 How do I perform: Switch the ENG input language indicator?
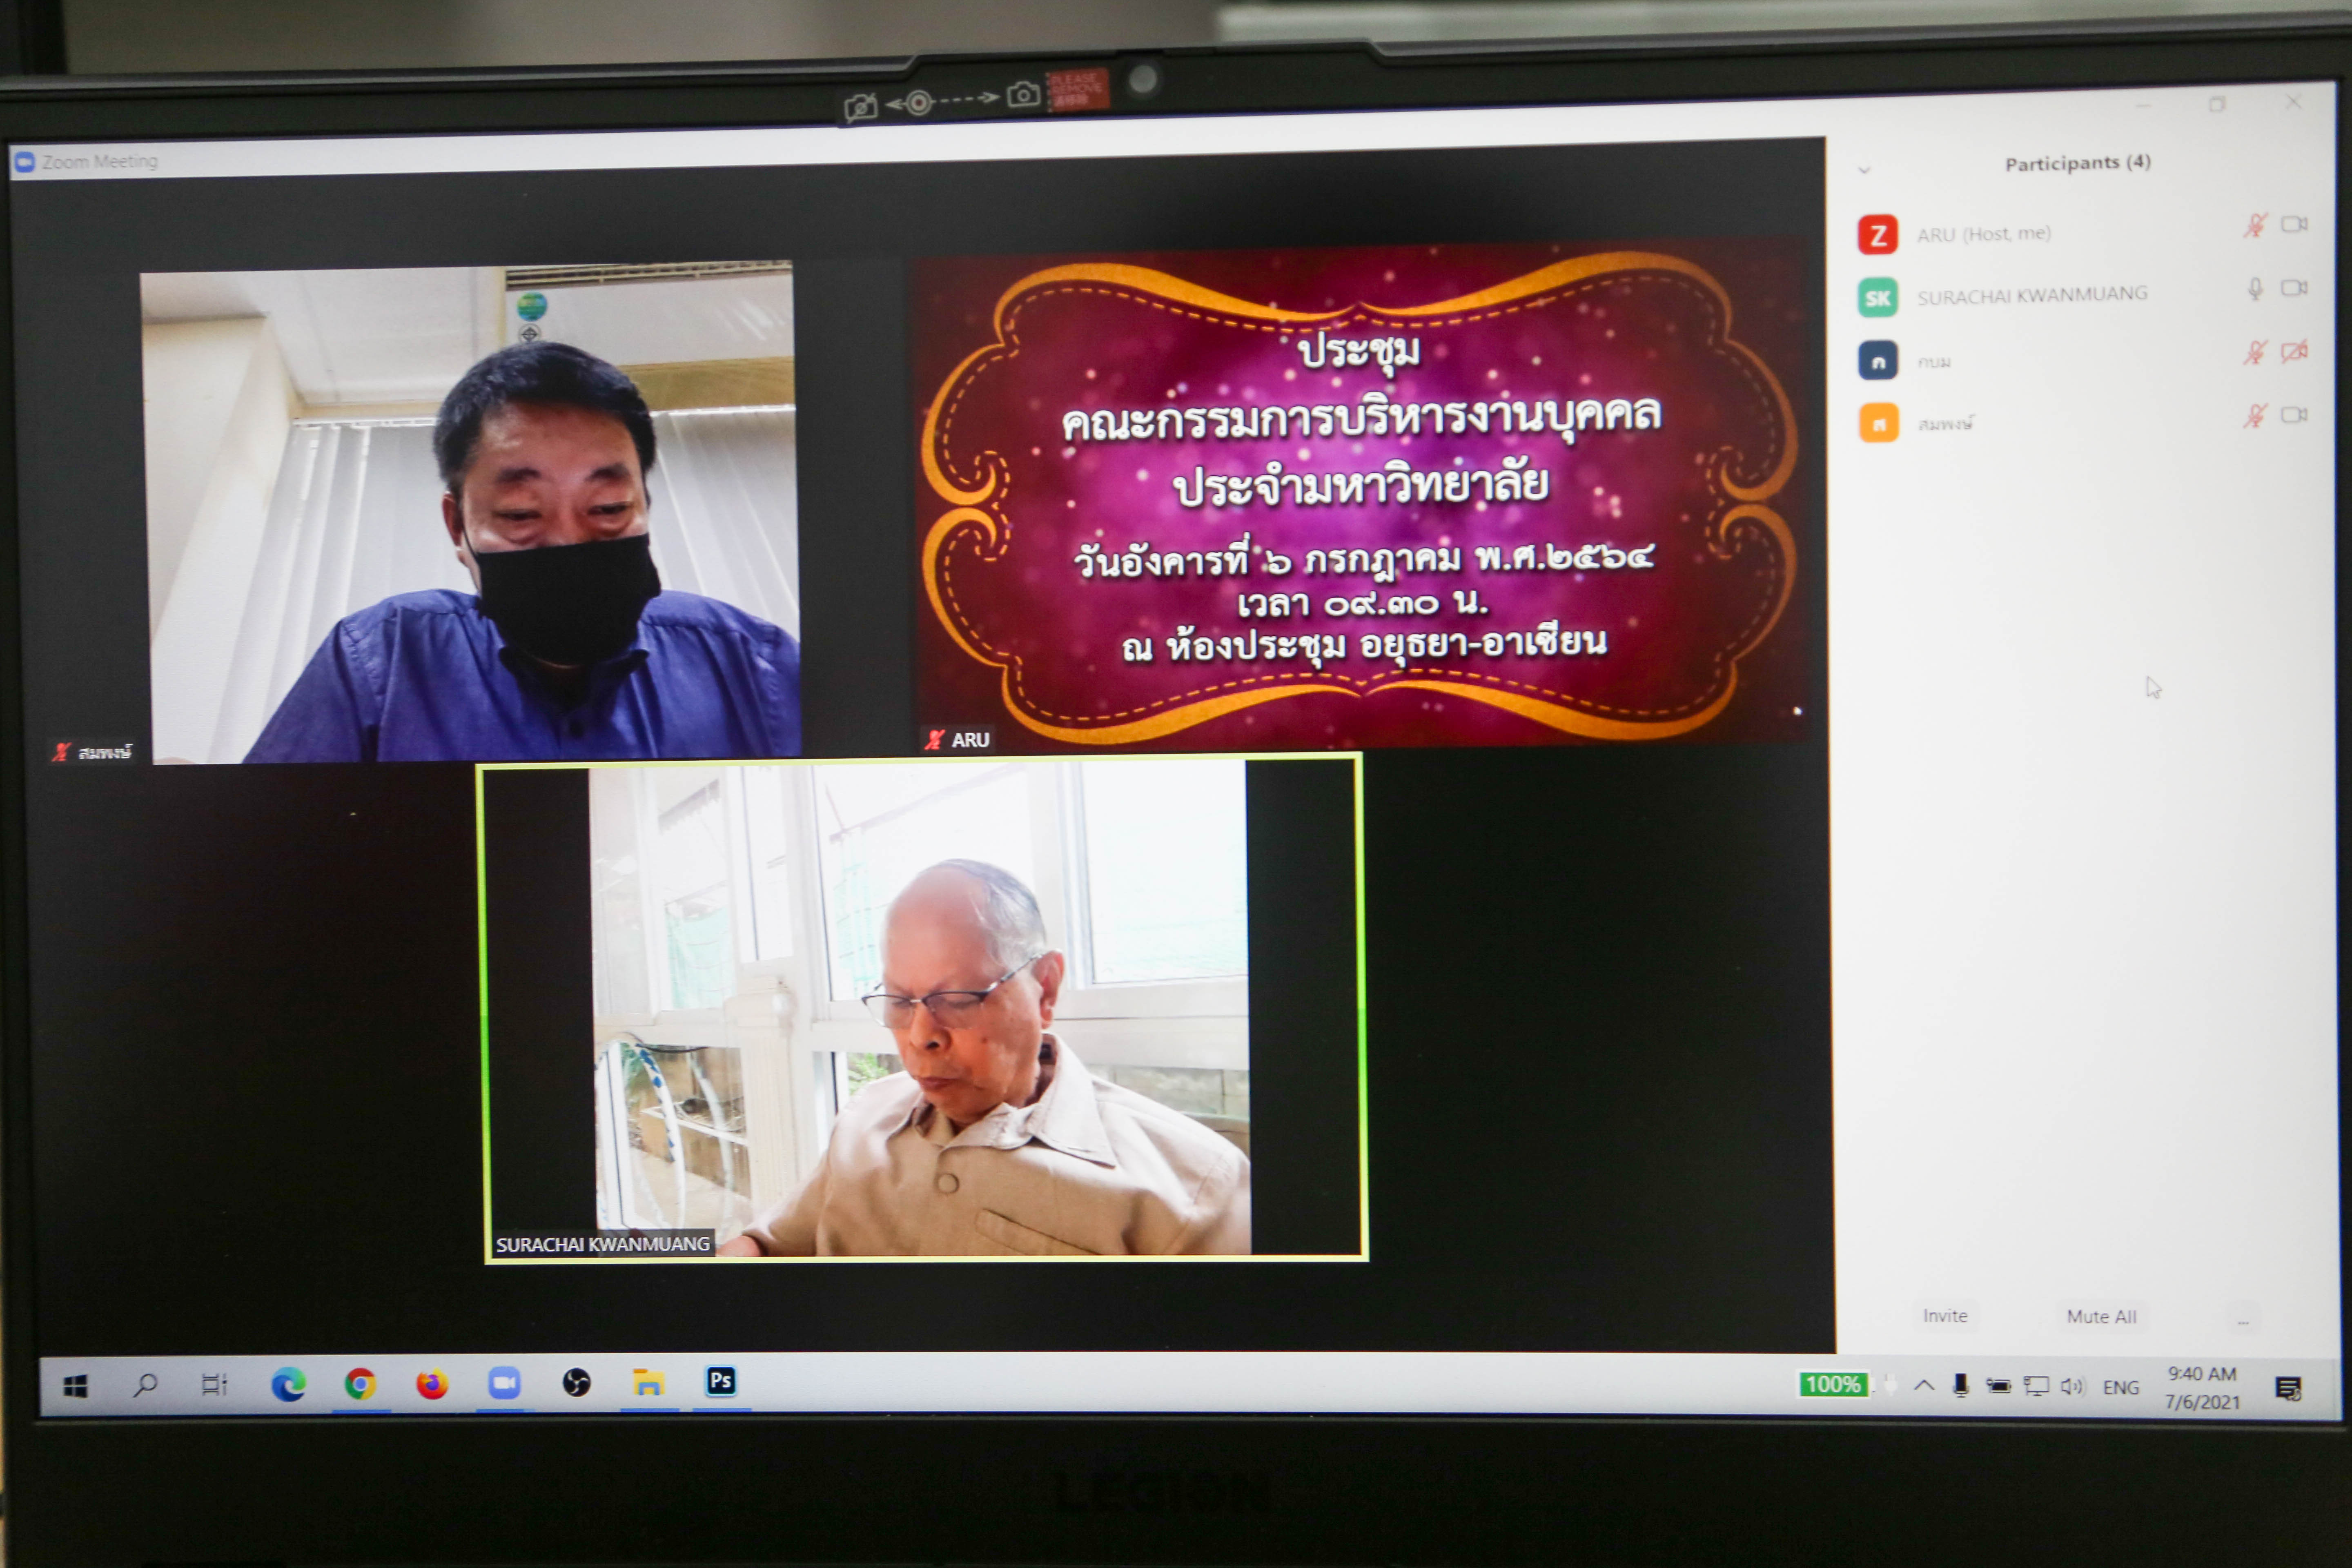[x=2121, y=1388]
